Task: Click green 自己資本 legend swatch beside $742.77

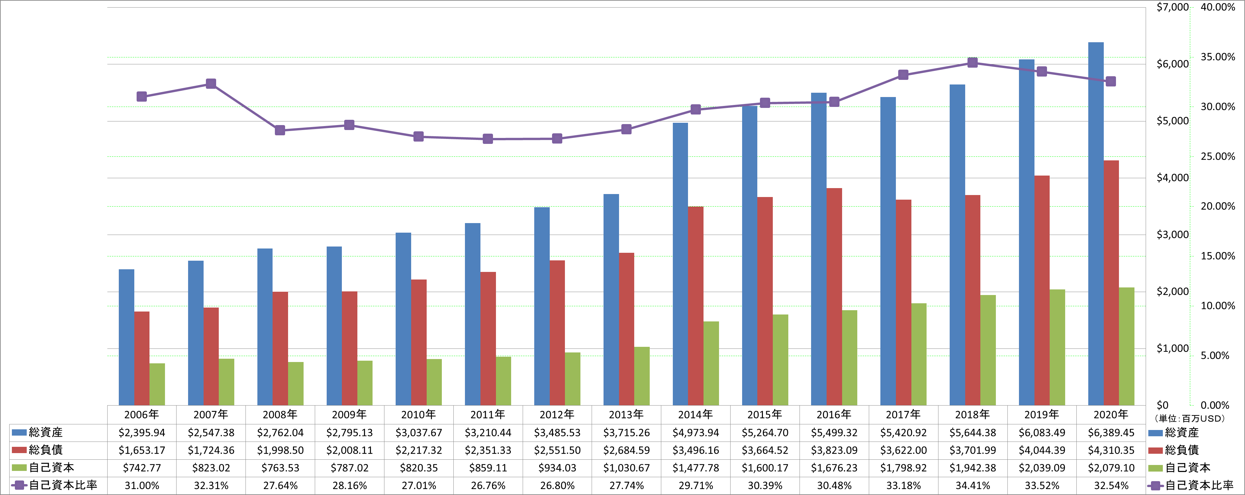Action: 19,468
